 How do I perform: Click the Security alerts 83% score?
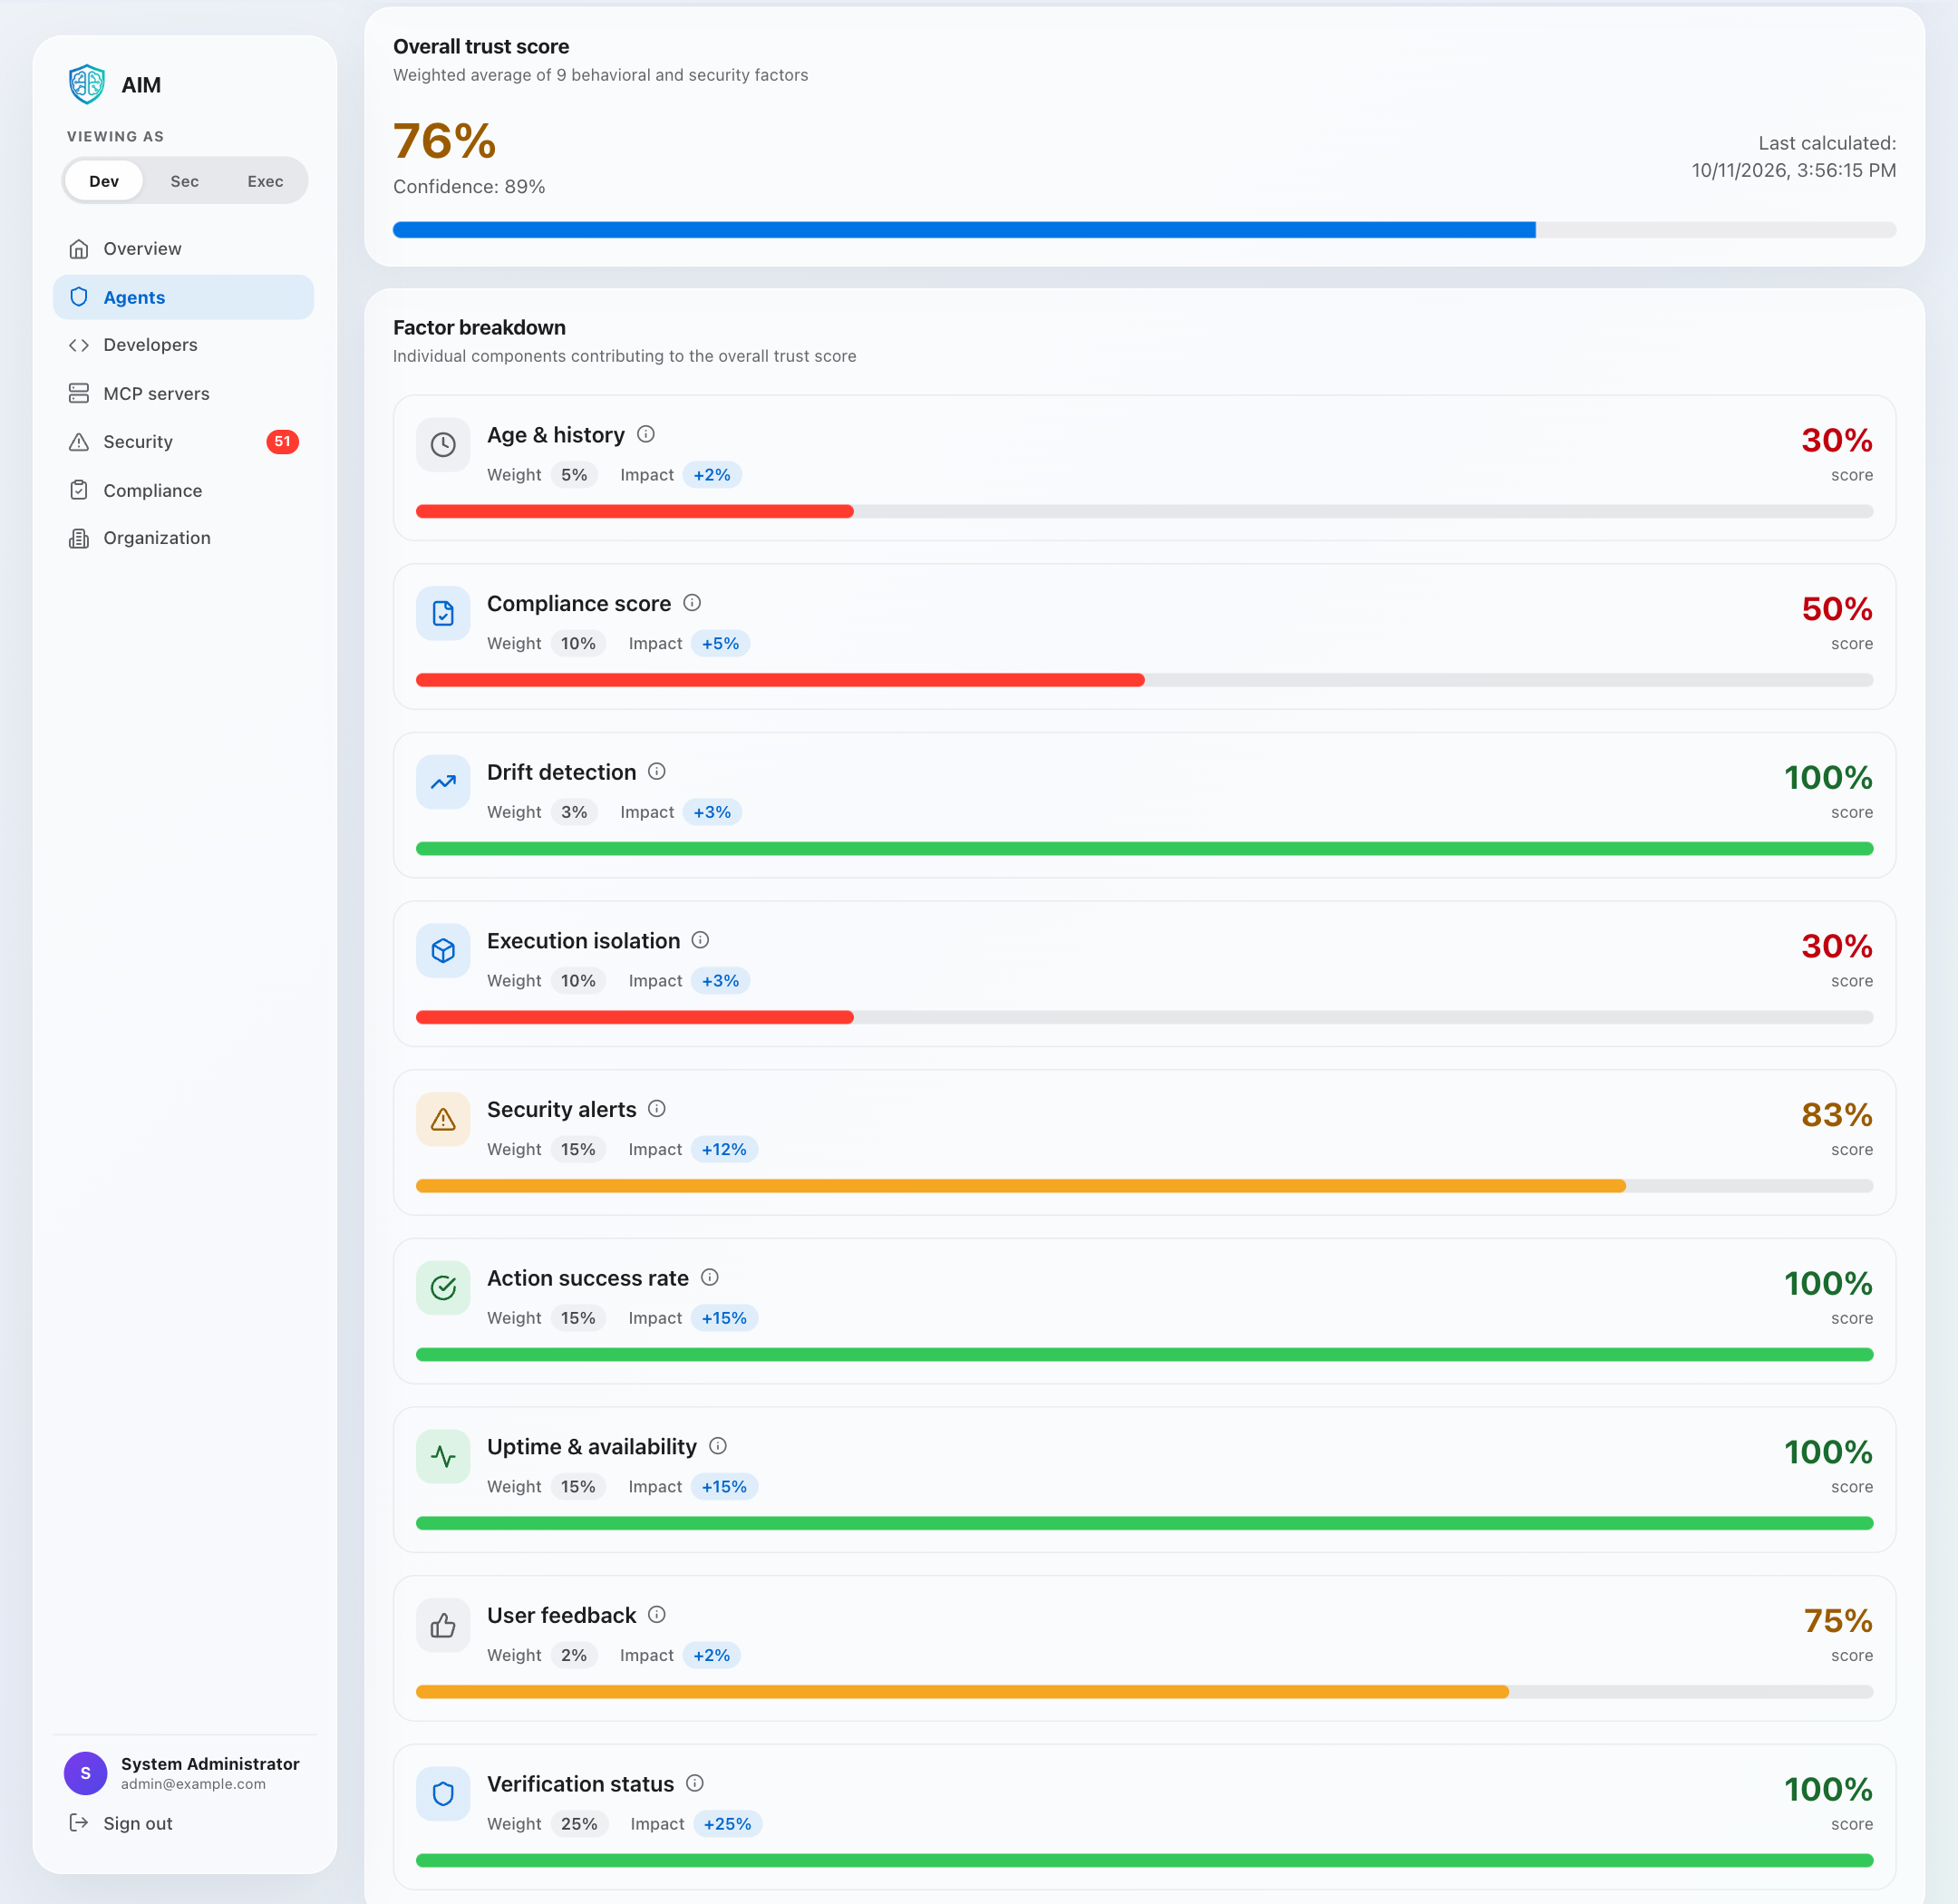point(1837,1115)
